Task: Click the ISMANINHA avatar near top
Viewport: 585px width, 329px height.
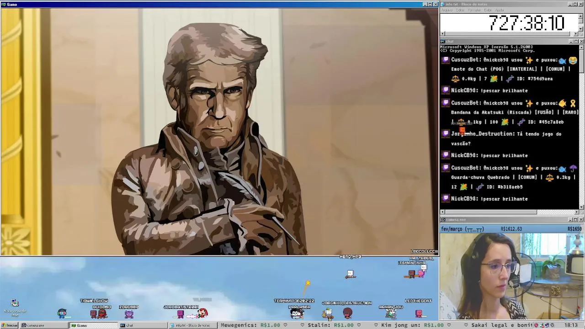Action: [x=412, y=274]
